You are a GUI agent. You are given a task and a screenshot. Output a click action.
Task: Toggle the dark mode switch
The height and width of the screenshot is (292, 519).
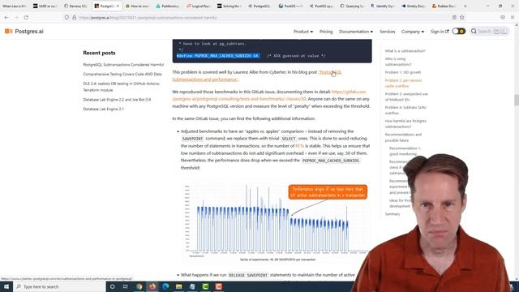pos(459,31)
